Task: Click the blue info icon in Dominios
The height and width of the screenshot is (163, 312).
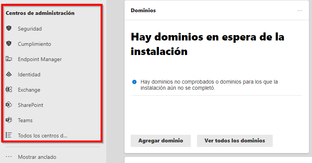Action: click(x=134, y=82)
